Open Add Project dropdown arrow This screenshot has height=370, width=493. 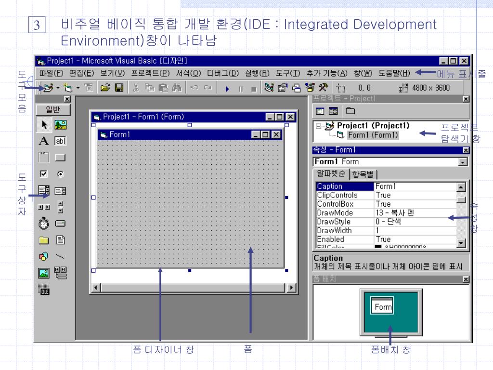click(x=58, y=88)
